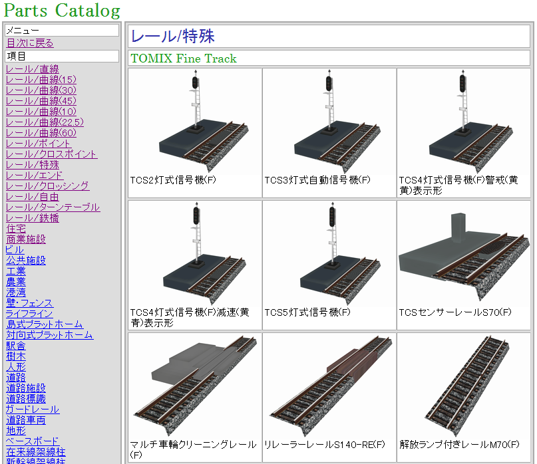
Task: Click the TOMIX Fine Track section heading
Action: [x=184, y=58]
